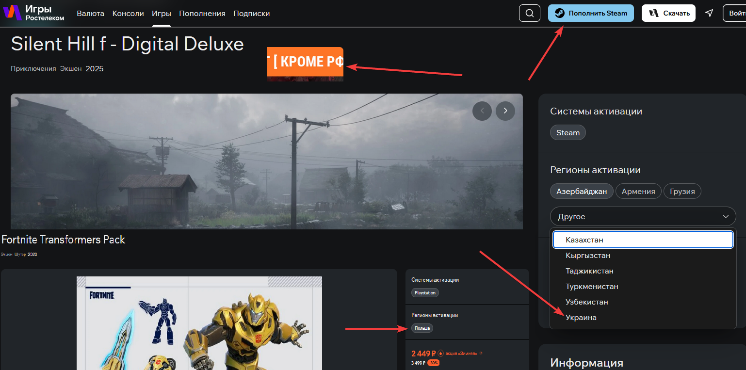Viewport: 746px width, 370px height.
Task: Choose Туркменистан from the region list
Action: coord(643,286)
